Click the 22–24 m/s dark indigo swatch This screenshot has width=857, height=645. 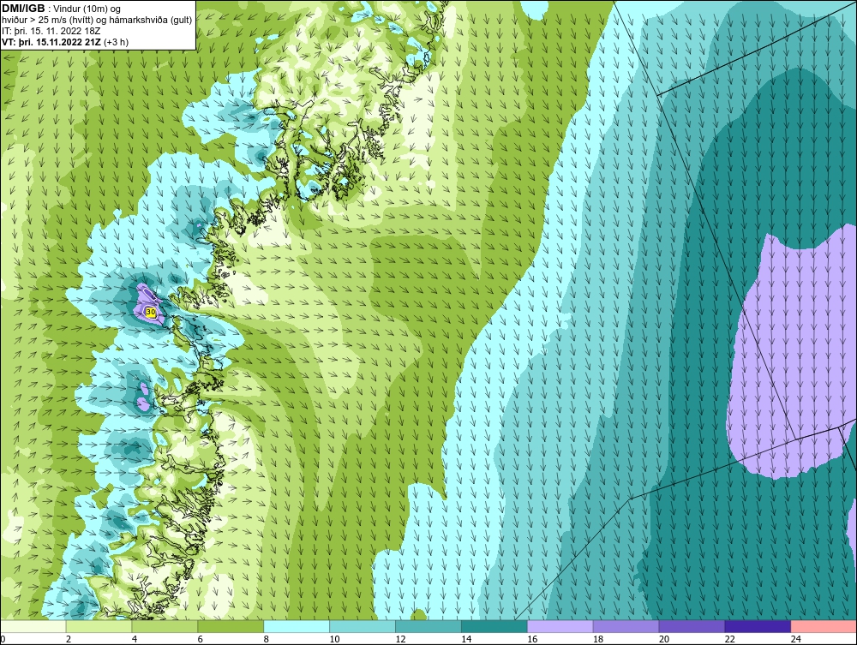click(x=758, y=626)
